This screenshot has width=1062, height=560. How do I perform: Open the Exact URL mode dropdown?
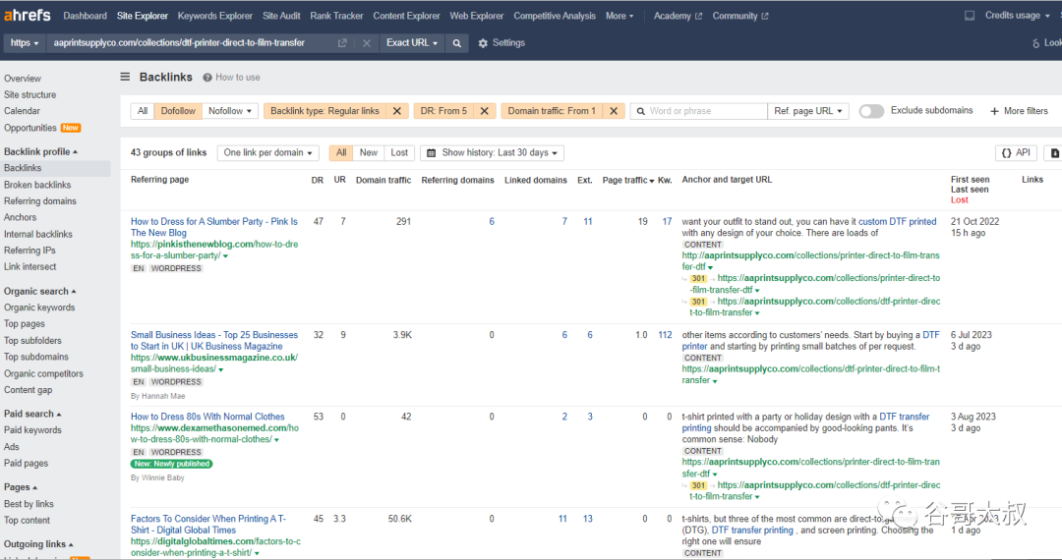(x=412, y=42)
